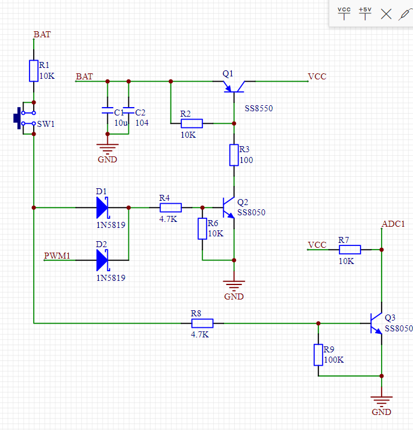The height and width of the screenshot is (430, 413).
Task: Click the ADC1 net label
Action: pos(393,224)
